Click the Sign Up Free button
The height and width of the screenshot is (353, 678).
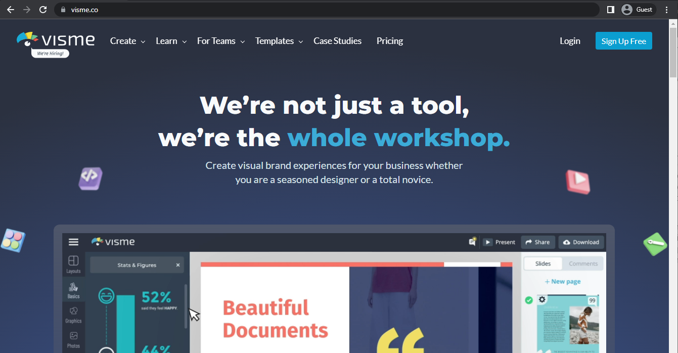[623, 41]
